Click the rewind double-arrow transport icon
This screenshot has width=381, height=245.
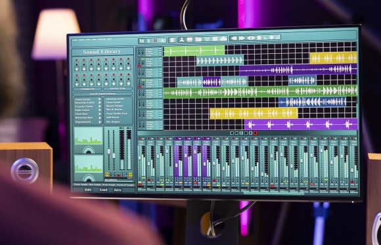pos(234,38)
